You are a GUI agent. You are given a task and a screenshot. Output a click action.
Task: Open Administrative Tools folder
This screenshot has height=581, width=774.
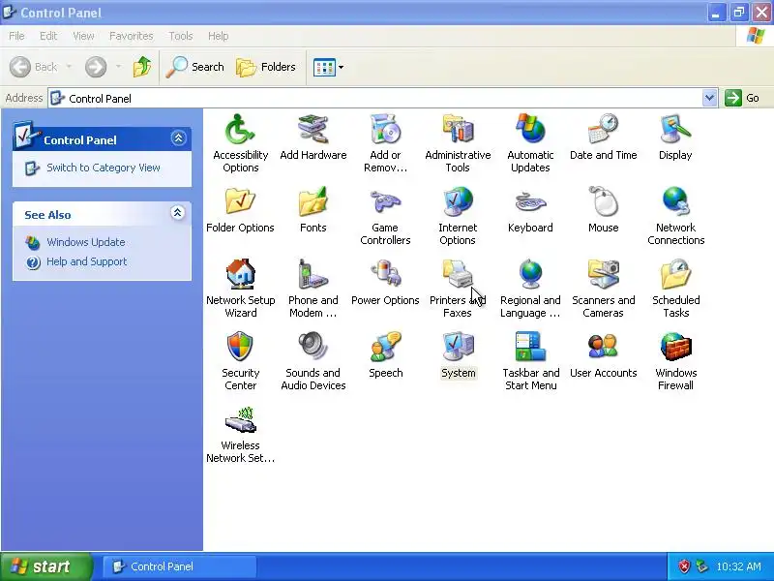[458, 143]
